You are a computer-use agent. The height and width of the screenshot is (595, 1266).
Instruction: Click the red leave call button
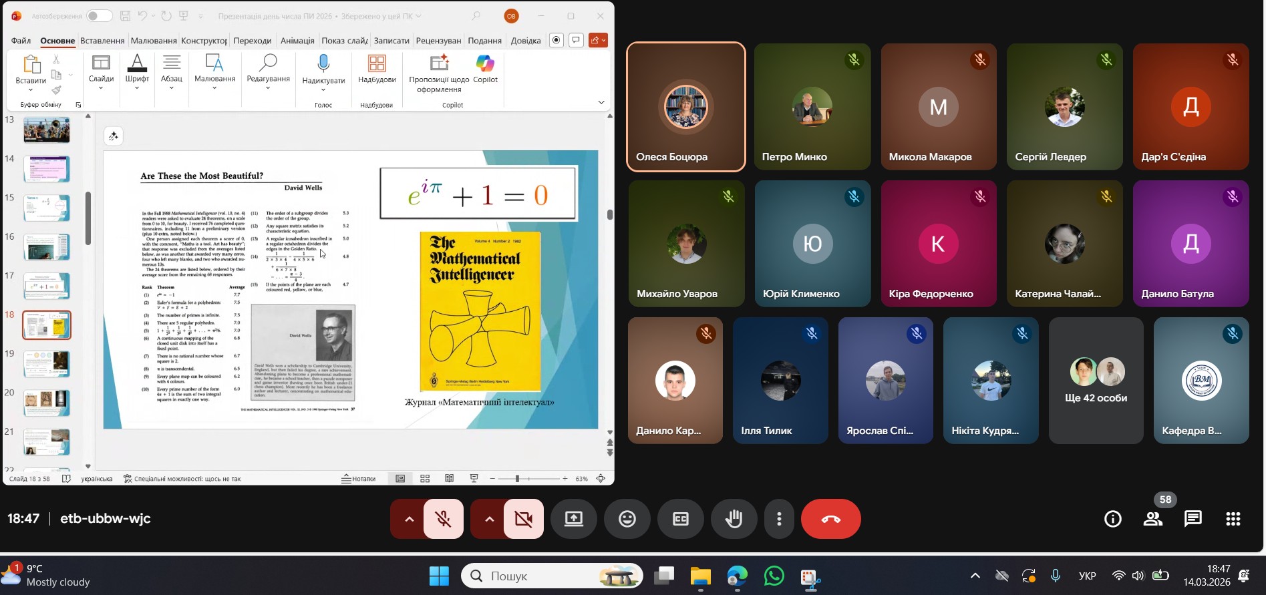pyautogui.click(x=830, y=519)
